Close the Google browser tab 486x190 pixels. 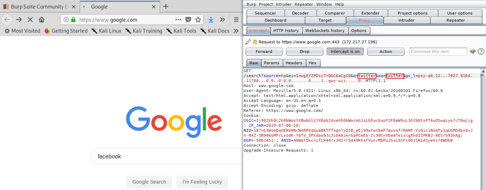tap(154, 7)
